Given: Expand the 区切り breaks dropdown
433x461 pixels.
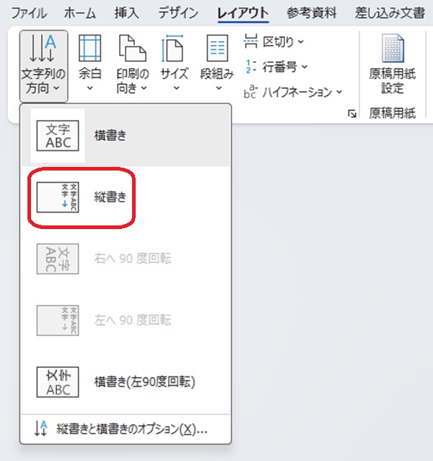Looking at the screenshot, I should point(274,42).
